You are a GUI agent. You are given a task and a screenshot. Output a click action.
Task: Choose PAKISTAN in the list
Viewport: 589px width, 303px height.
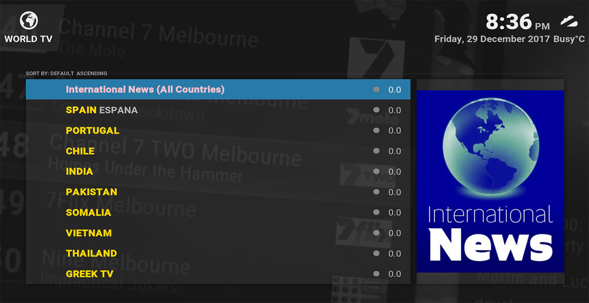pos(218,192)
